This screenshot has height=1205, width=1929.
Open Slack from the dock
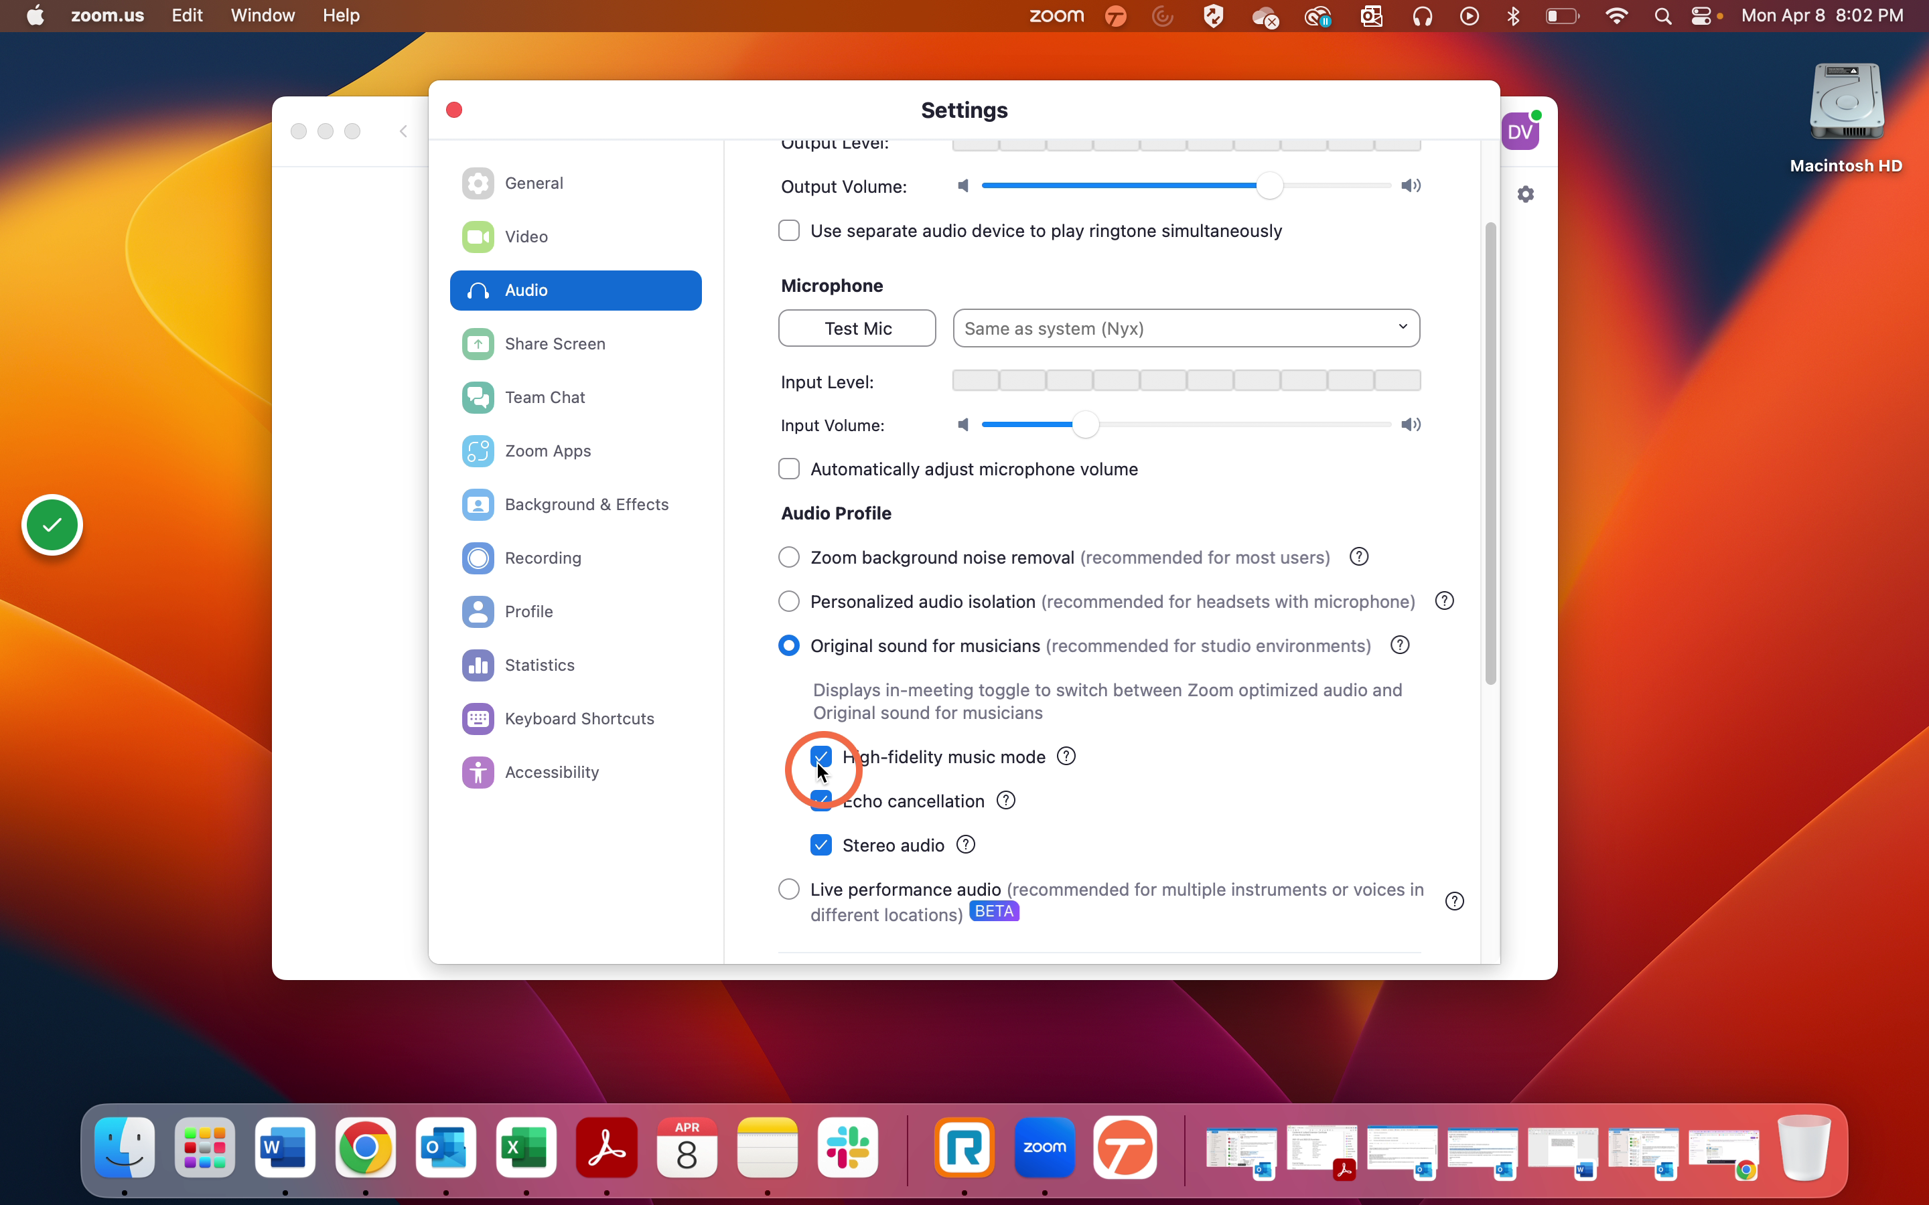pyautogui.click(x=847, y=1147)
